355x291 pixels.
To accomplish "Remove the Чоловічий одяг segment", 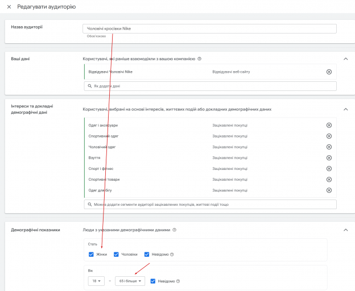I will pyautogui.click(x=329, y=147).
